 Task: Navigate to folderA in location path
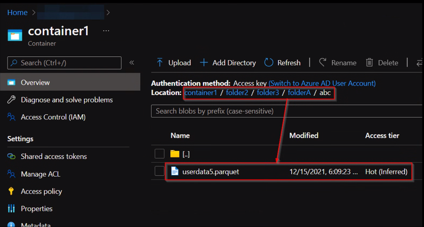(x=299, y=93)
